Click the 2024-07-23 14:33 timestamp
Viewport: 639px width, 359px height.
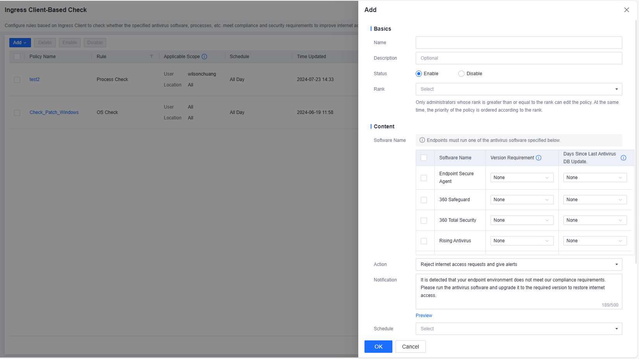pos(315,79)
